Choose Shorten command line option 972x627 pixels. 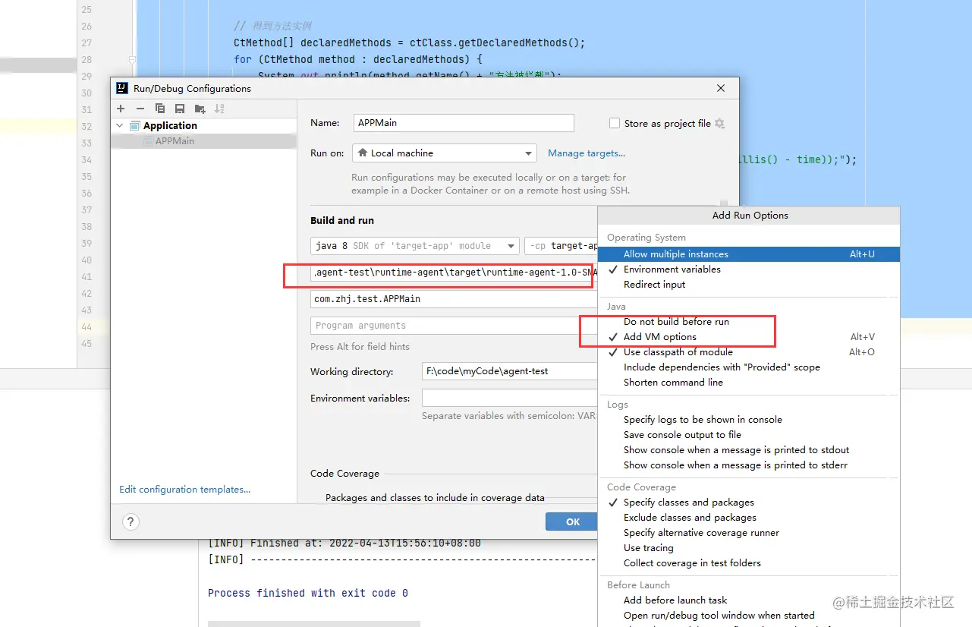pos(749,383)
